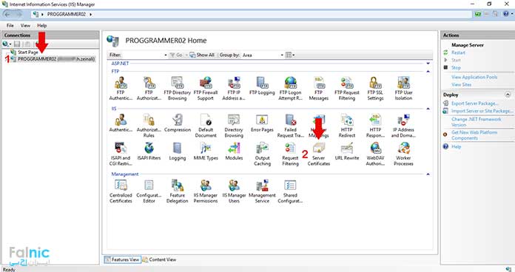Open Server Certificates feature
Screen dimensions: 515x272
[319, 154]
